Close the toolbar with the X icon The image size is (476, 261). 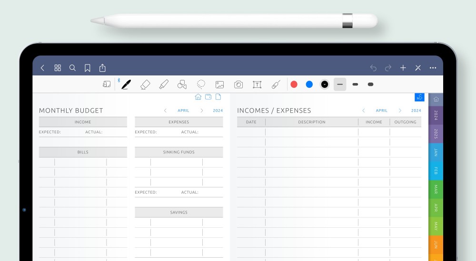tap(418, 68)
